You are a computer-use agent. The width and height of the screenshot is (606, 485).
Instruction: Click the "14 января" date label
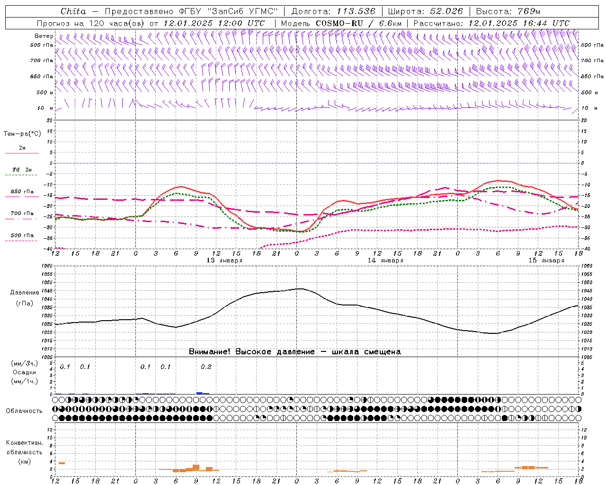pos(385,260)
